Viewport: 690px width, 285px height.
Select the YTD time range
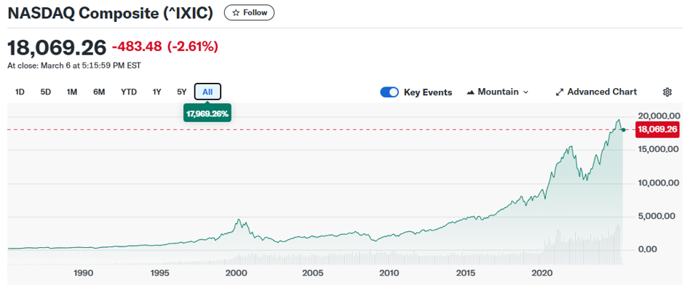pyautogui.click(x=129, y=92)
